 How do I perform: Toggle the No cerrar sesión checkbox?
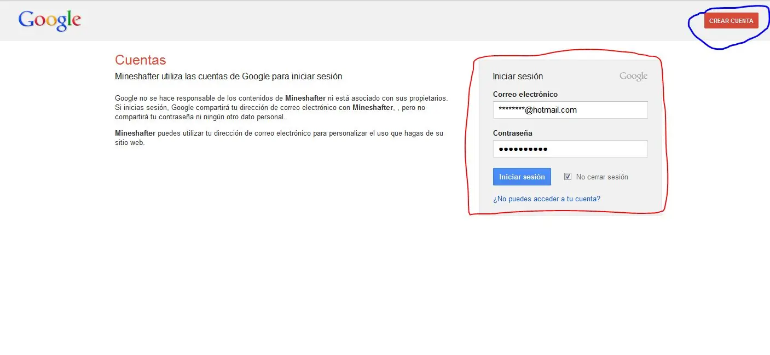[568, 176]
